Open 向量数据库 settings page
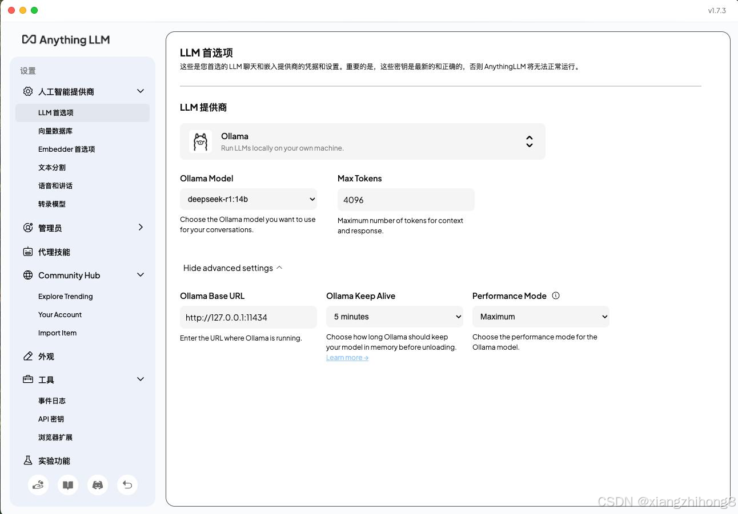The image size is (738, 514). (x=55, y=131)
